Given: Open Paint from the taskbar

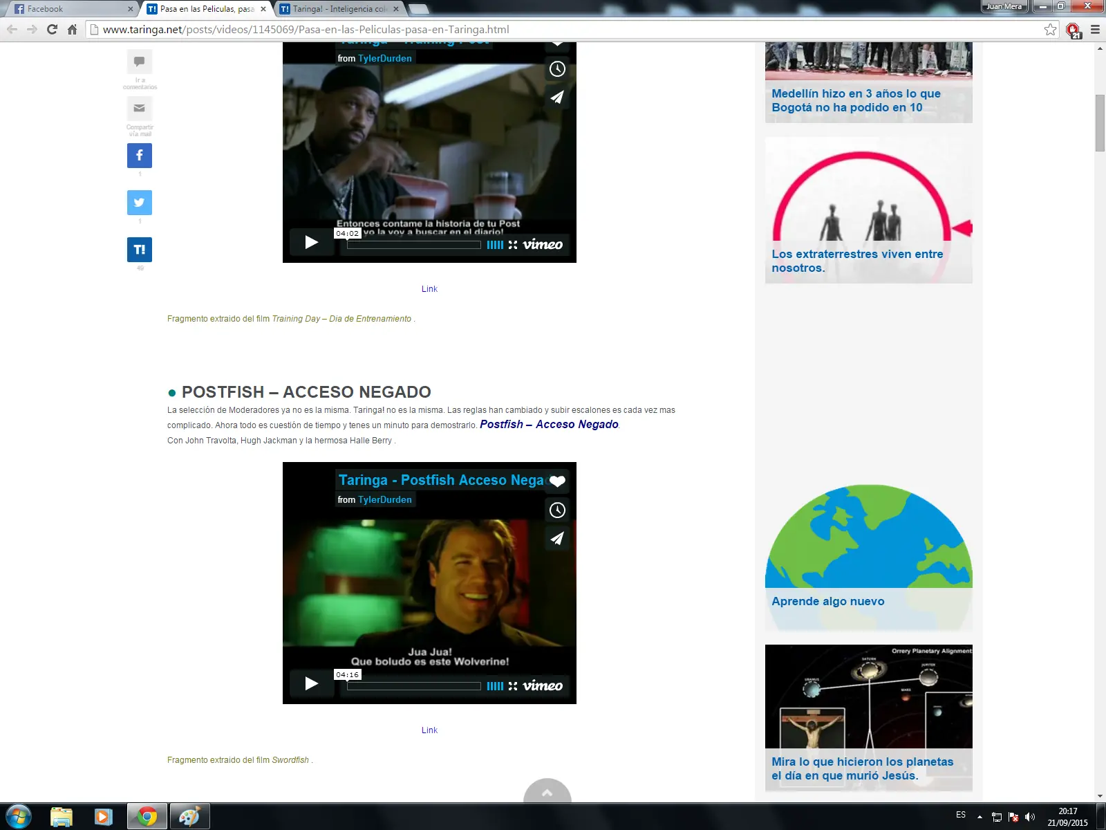Looking at the screenshot, I should tap(189, 817).
